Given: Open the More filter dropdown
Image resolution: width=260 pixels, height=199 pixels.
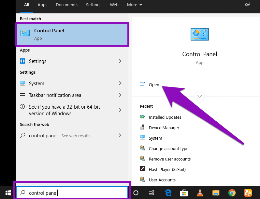Looking at the screenshot, I should click(x=135, y=5).
